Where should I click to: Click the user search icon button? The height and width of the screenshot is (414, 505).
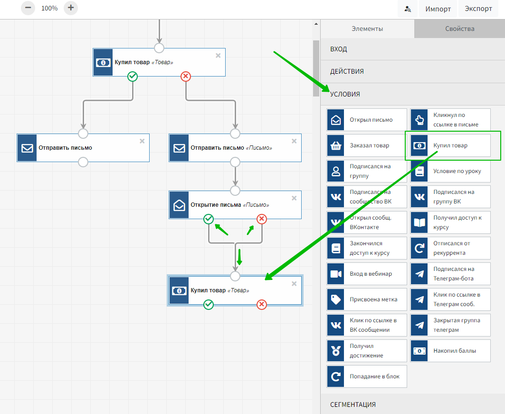[x=408, y=9]
